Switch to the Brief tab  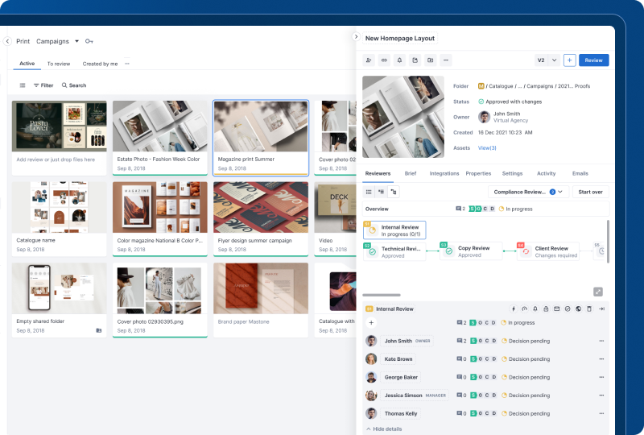pyautogui.click(x=411, y=173)
